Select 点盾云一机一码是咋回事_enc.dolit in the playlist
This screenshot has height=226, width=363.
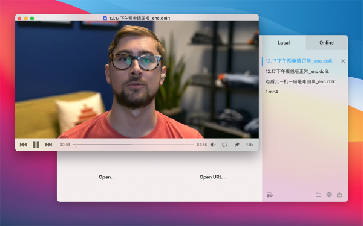tap(301, 81)
